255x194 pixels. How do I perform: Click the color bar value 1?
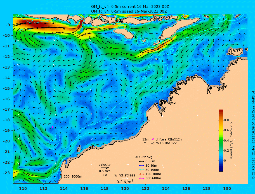pyautogui.click(x=225, y=110)
